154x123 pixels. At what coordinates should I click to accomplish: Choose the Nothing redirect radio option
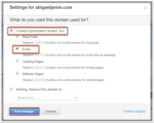click(x=11, y=89)
